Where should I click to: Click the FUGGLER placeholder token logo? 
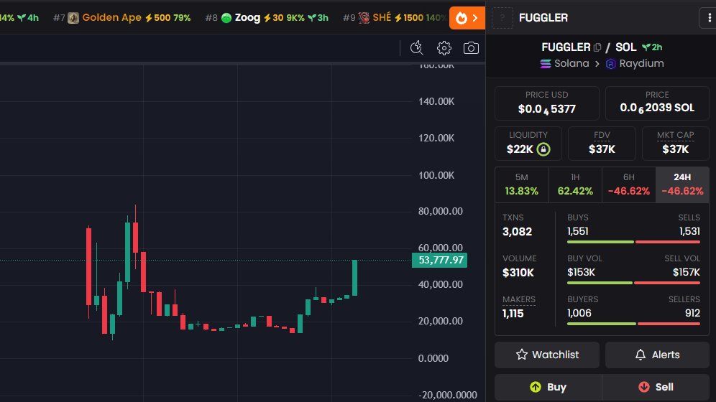tap(502, 18)
